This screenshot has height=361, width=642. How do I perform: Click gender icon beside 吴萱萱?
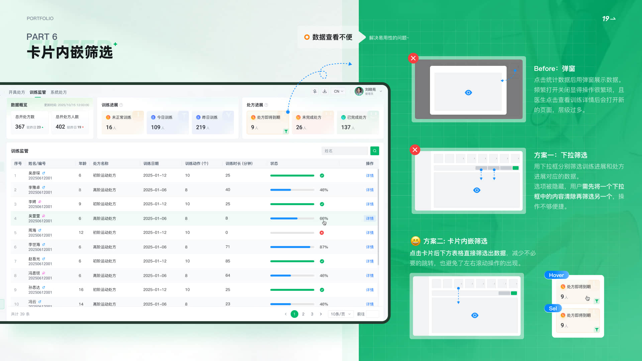pos(43,216)
